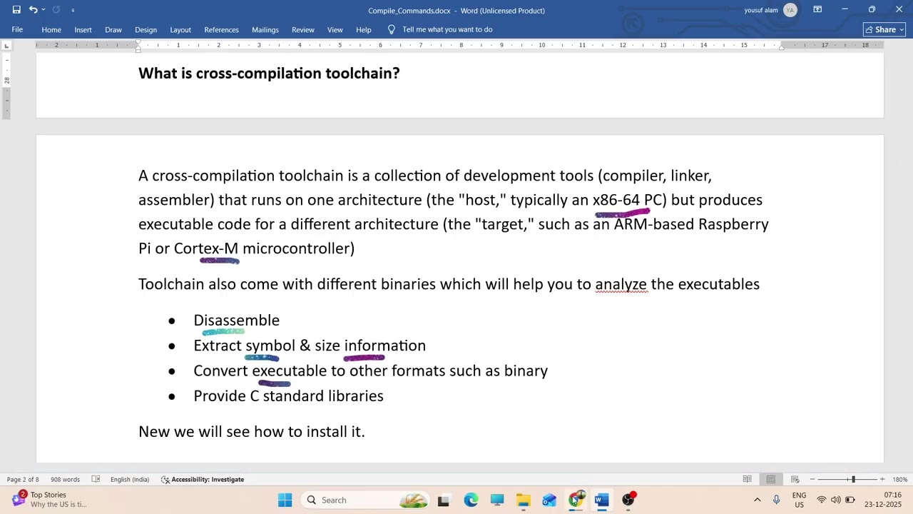
Task: Click the misspelled word 'analyze'
Action: click(621, 284)
